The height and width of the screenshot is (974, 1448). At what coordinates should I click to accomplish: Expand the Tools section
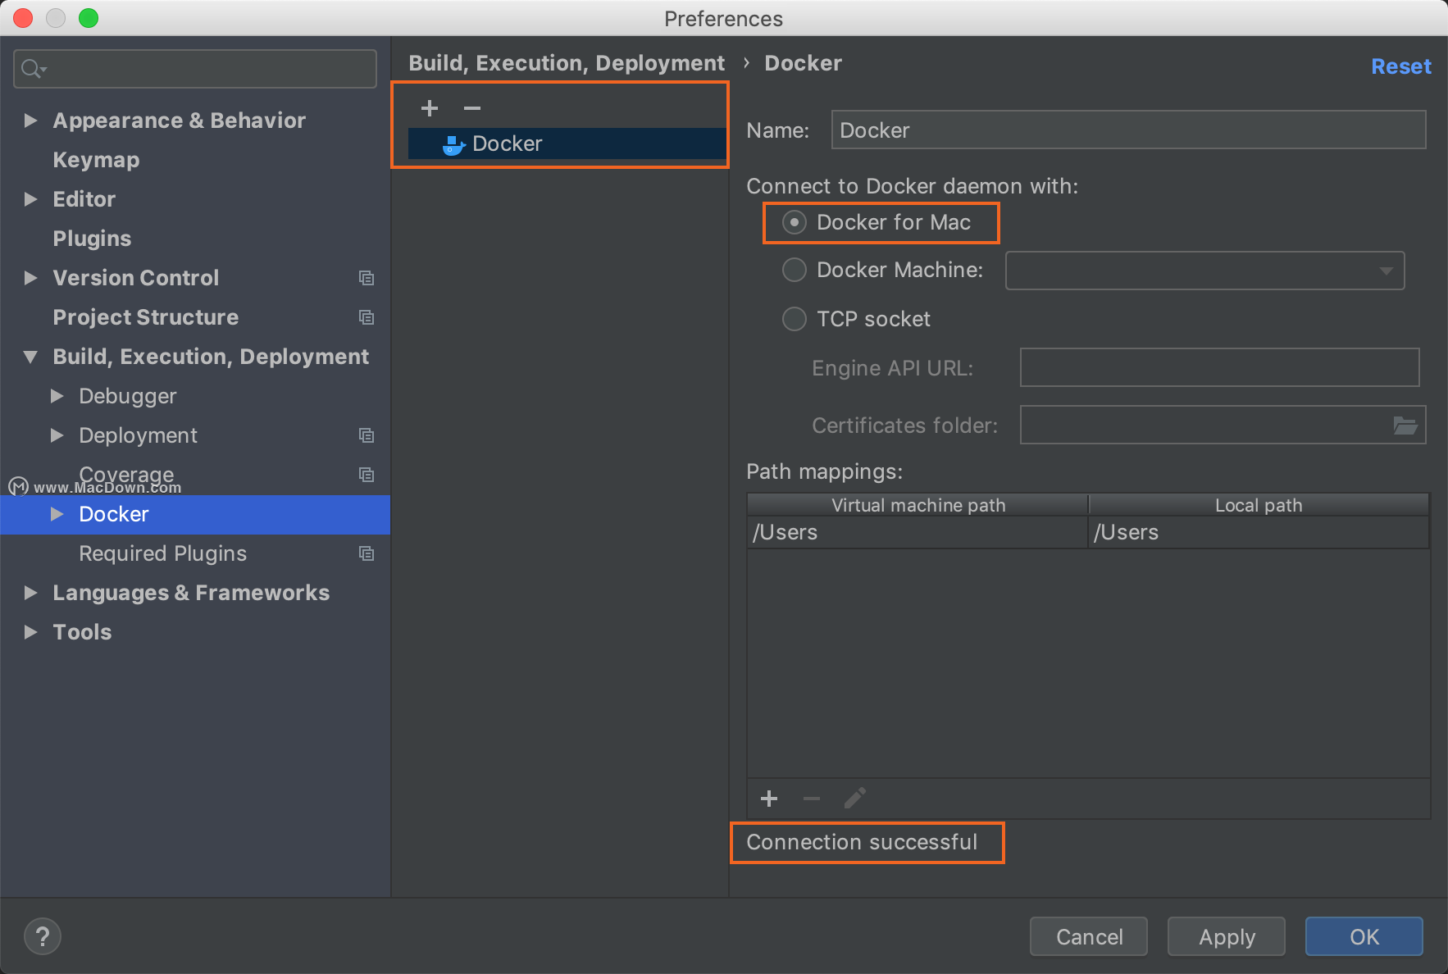pos(31,632)
